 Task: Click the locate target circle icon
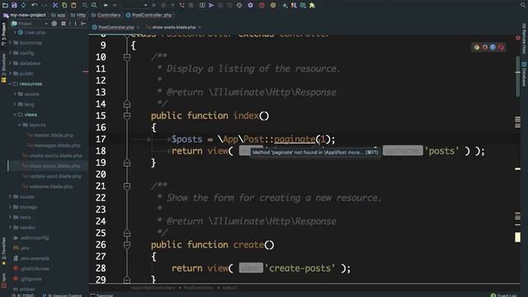click(54, 24)
